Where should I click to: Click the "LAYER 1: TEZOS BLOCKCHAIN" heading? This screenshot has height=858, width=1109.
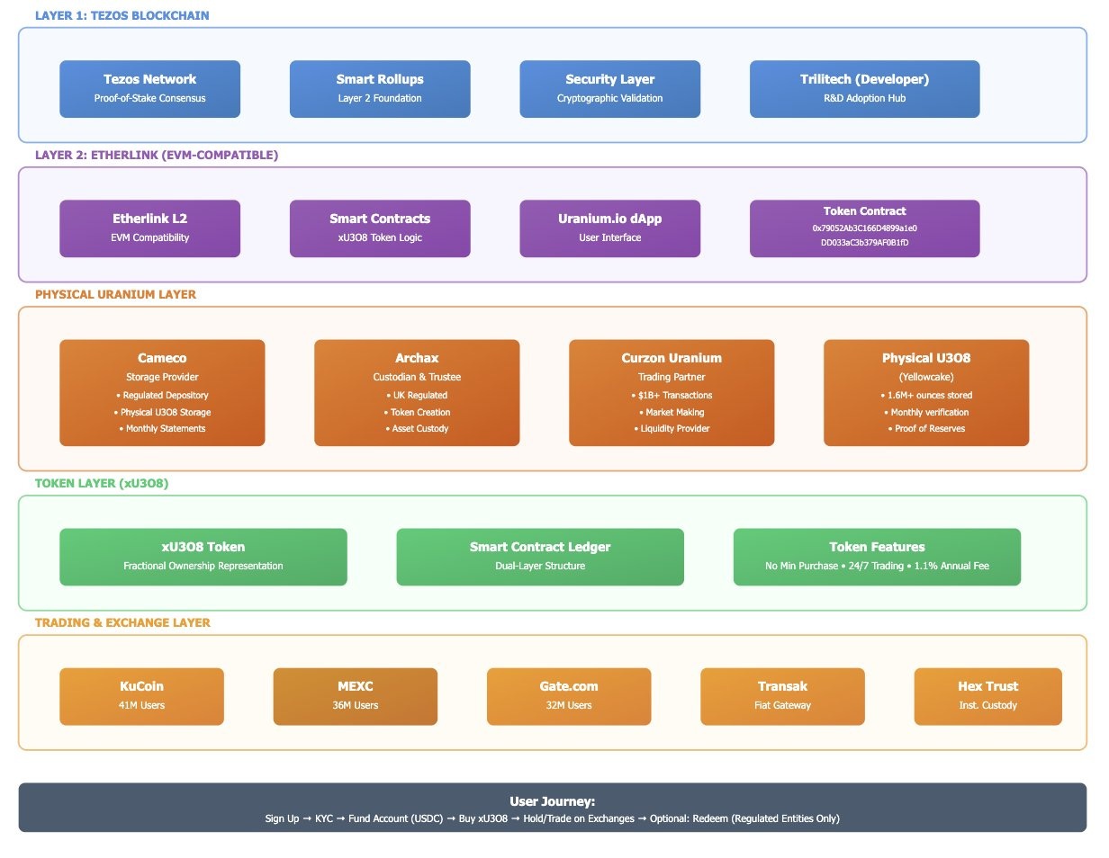(x=122, y=15)
